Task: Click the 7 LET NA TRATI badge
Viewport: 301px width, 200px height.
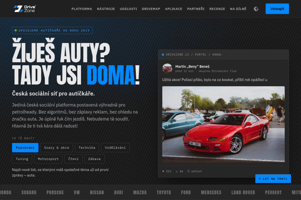Action: [273, 179]
